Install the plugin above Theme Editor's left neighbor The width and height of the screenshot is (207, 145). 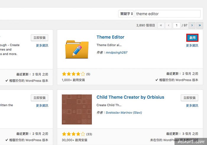pyautogui.click(x=39, y=38)
